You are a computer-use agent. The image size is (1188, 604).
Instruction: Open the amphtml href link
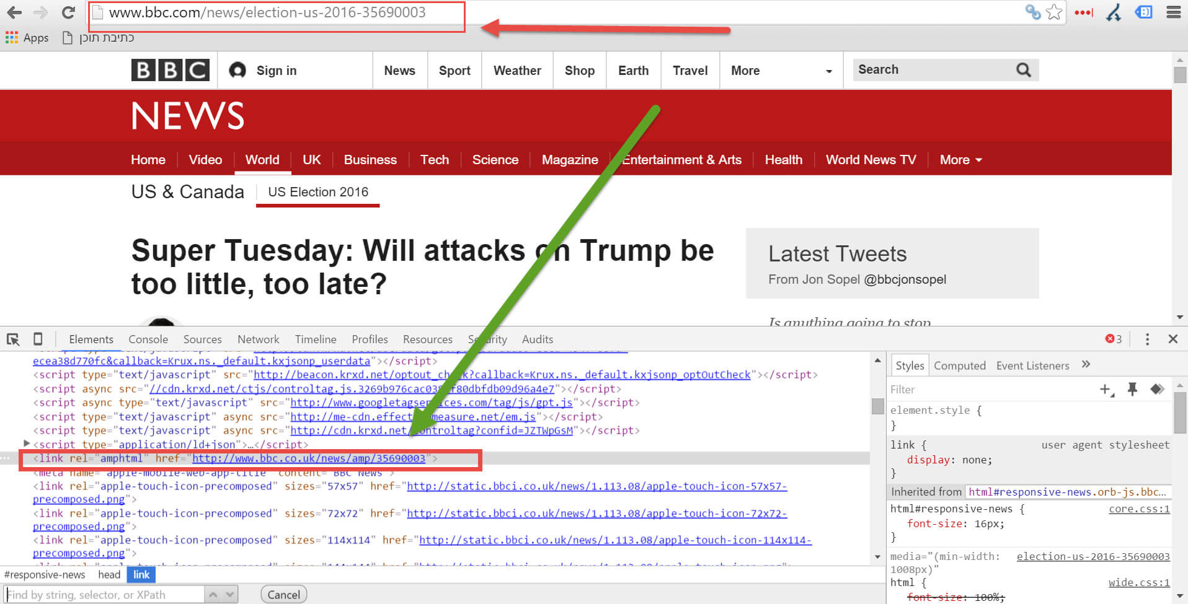click(x=308, y=458)
